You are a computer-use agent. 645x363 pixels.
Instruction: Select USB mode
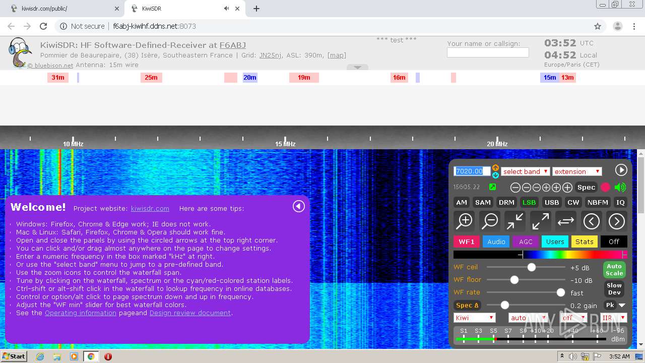pyautogui.click(x=552, y=202)
